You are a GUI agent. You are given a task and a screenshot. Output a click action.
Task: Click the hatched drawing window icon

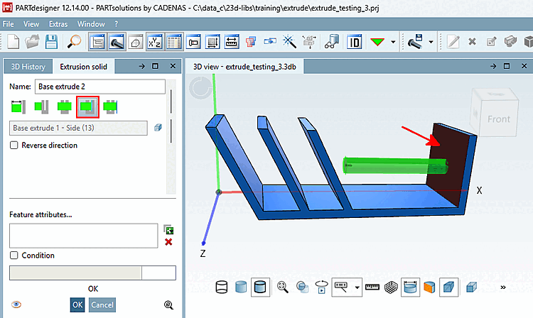212,42
